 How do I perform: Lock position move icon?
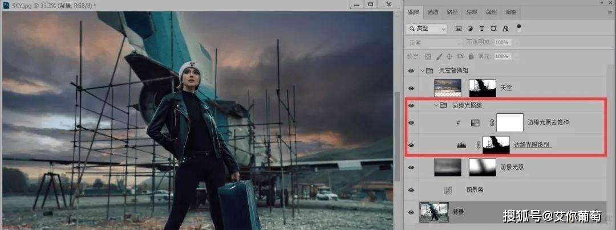click(x=450, y=56)
